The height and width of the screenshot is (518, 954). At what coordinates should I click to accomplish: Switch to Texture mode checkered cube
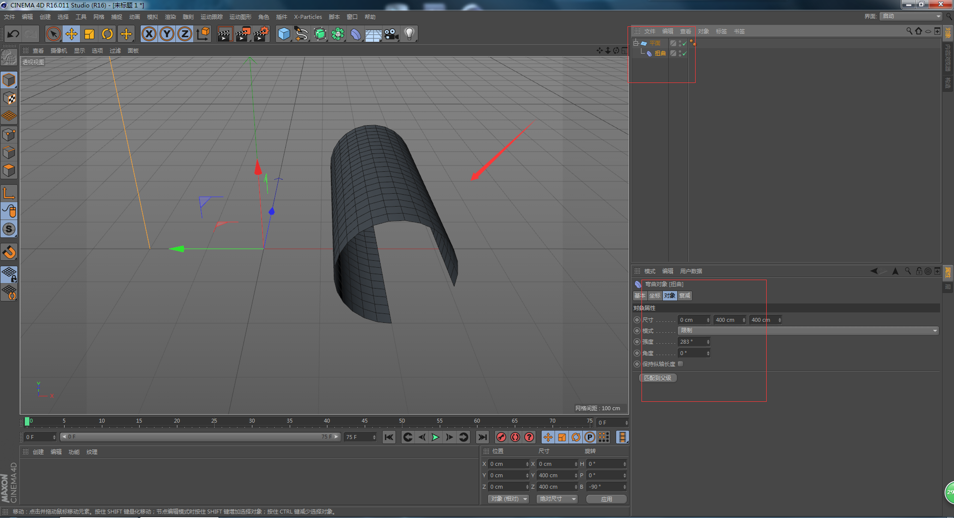click(x=9, y=98)
